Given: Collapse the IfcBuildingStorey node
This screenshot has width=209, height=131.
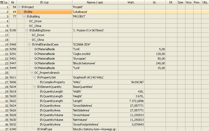Looking at the screenshot, I should (x=27, y=30).
